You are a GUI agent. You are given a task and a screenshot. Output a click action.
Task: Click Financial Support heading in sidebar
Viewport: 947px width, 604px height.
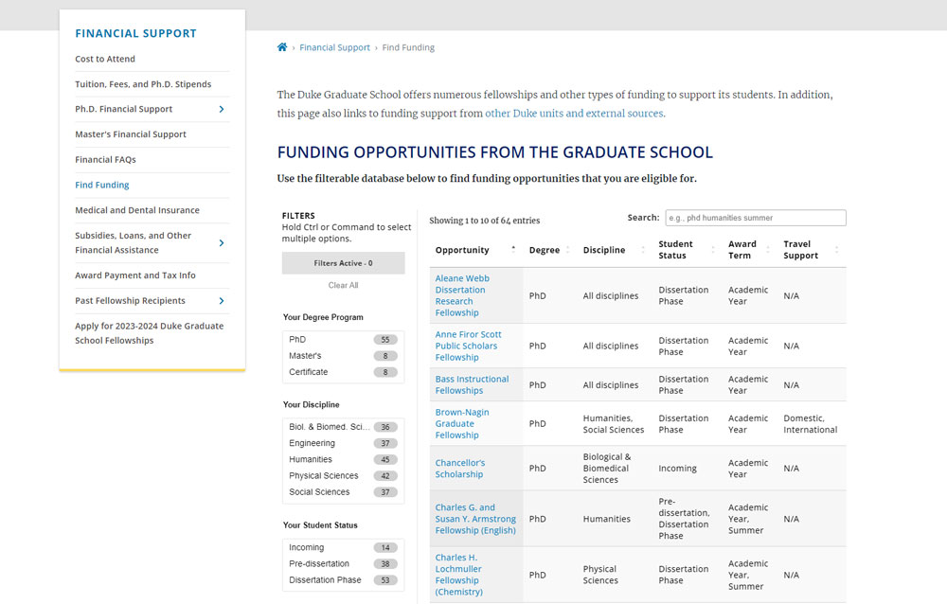tap(135, 33)
